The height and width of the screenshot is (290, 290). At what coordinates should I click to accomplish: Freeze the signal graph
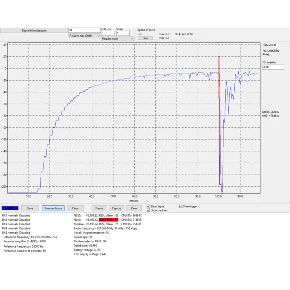pyautogui.click(x=99, y=208)
